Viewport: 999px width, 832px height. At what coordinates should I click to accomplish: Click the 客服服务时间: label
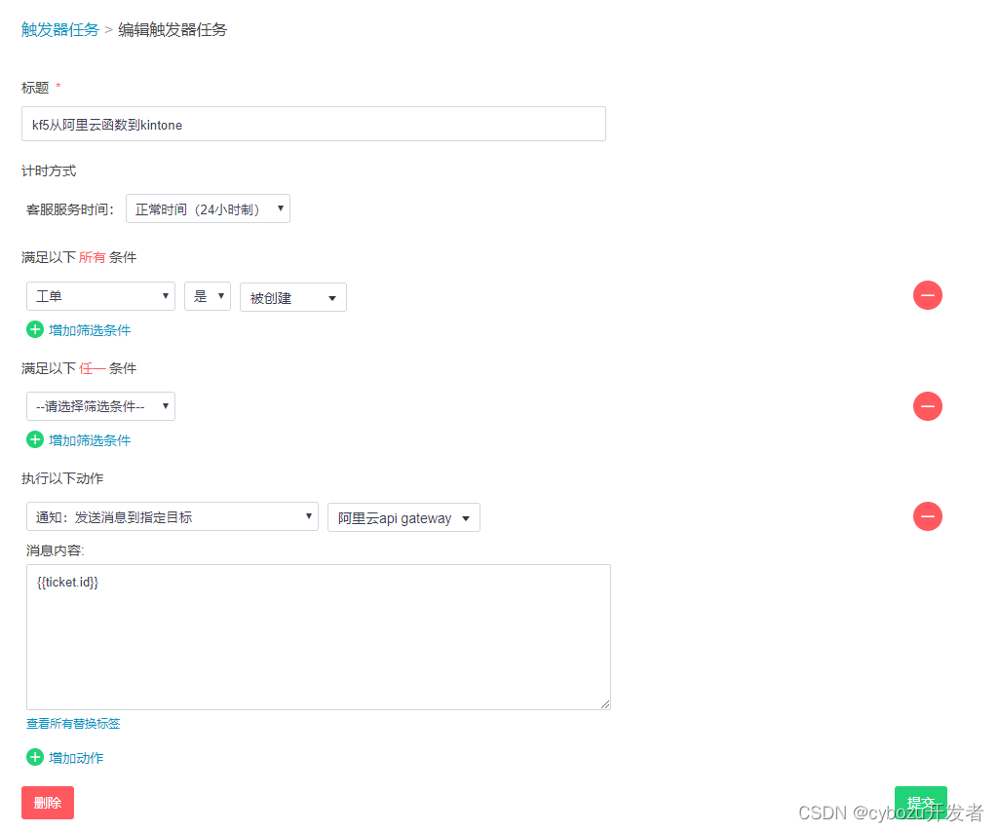[70, 209]
